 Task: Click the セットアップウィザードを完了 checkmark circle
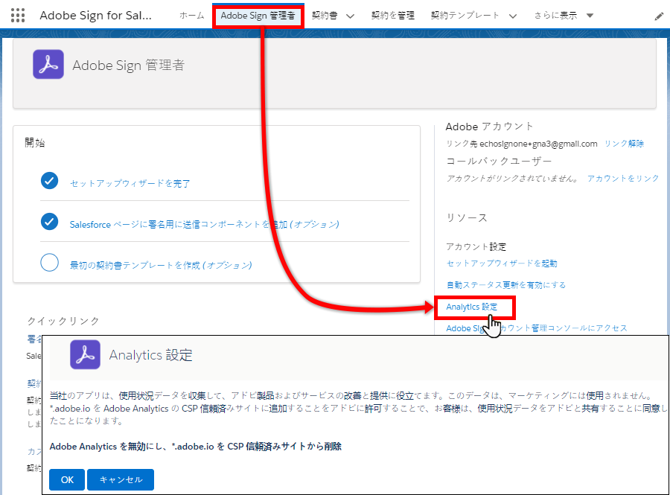coord(50,181)
